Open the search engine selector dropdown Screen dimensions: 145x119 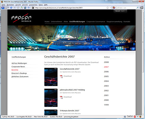114,8
